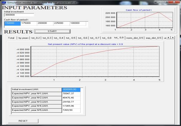Screen dimensions: 181x126
Task: Select the norm_dist_0.5 tab
Action: tap(134, 38)
